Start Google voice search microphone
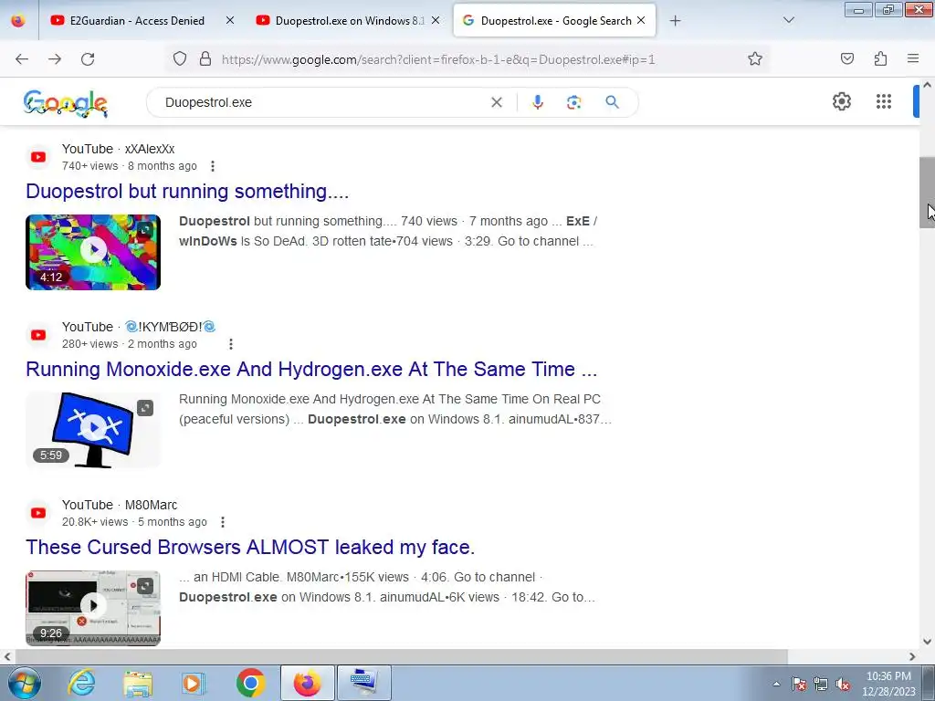Image resolution: width=935 pixels, height=701 pixels. 537,102
